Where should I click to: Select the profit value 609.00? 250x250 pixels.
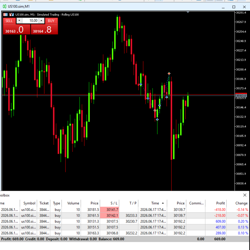tap(220, 222)
